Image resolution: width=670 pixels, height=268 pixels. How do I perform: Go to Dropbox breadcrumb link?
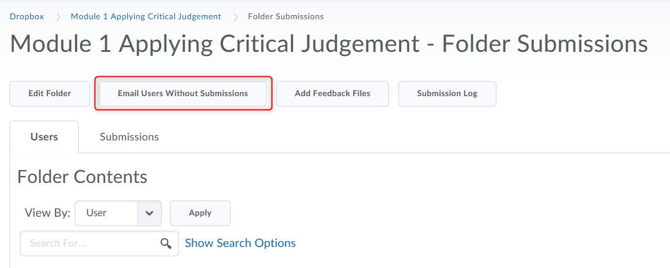(x=27, y=16)
